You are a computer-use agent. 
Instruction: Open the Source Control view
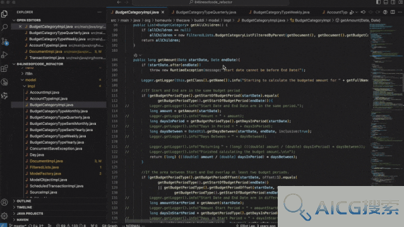coord(4,41)
